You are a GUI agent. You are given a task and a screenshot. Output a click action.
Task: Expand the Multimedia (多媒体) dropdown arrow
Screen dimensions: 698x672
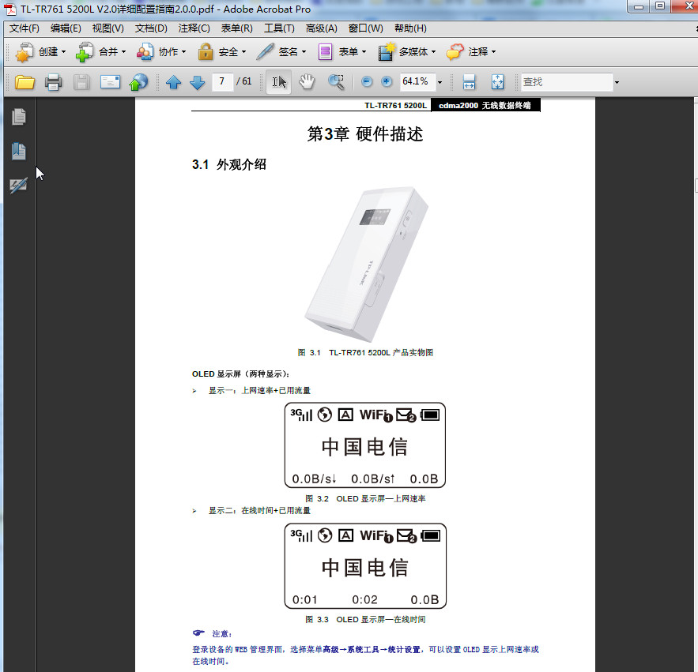tap(433, 52)
